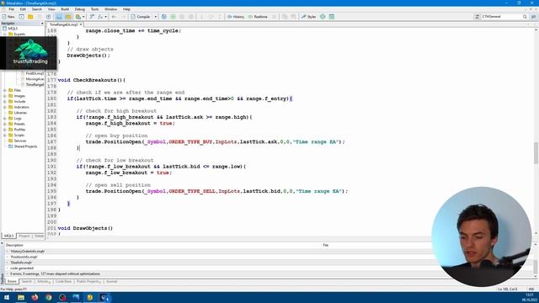Click the Compile button

(x=141, y=17)
